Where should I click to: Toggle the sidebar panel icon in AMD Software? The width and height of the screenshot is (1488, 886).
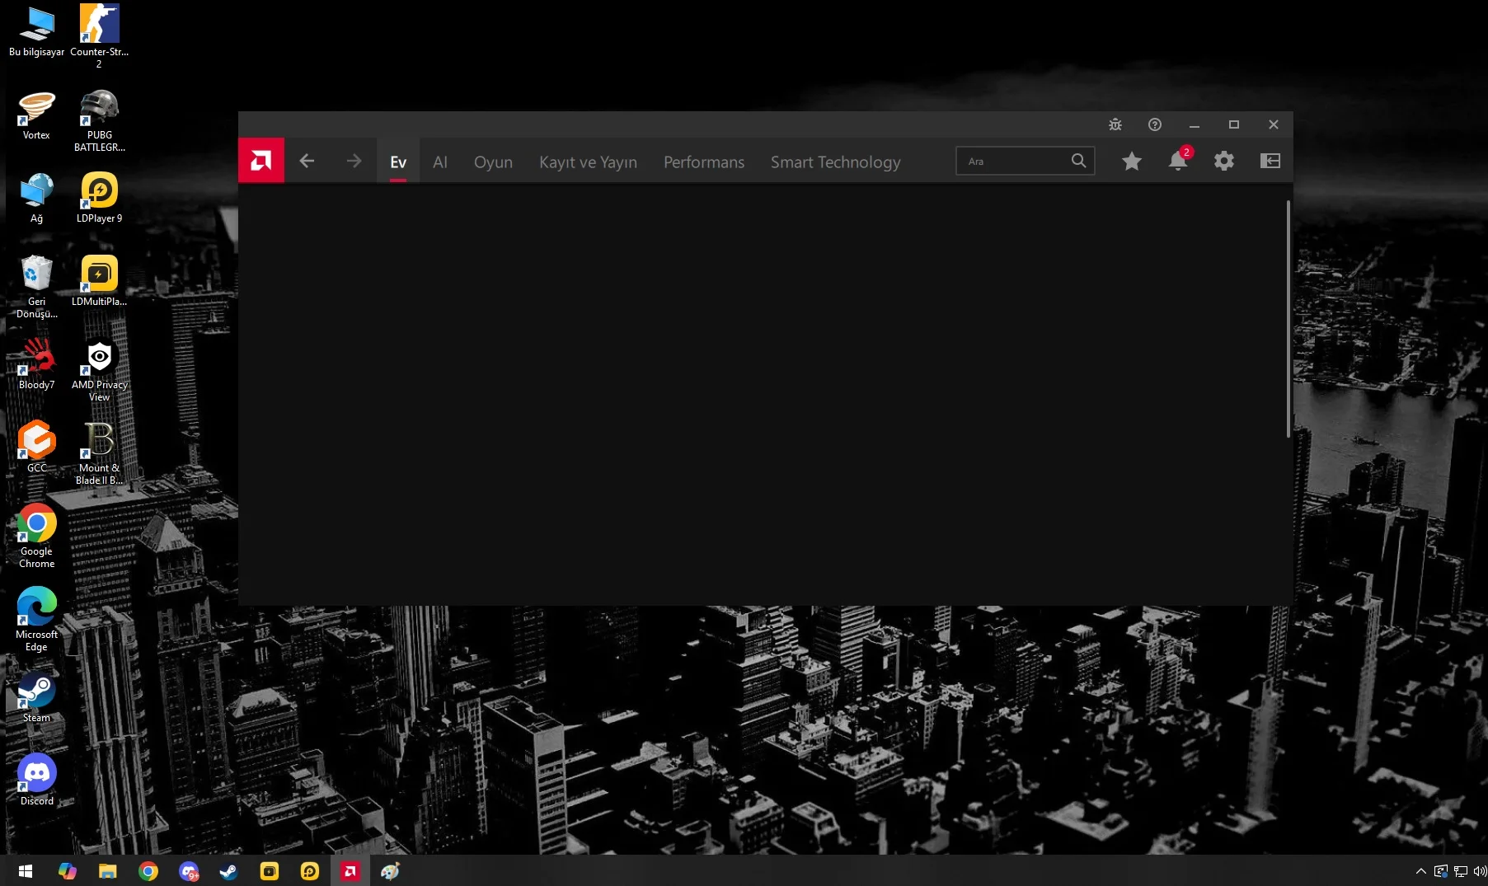pyautogui.click(x=1270, y=161)
